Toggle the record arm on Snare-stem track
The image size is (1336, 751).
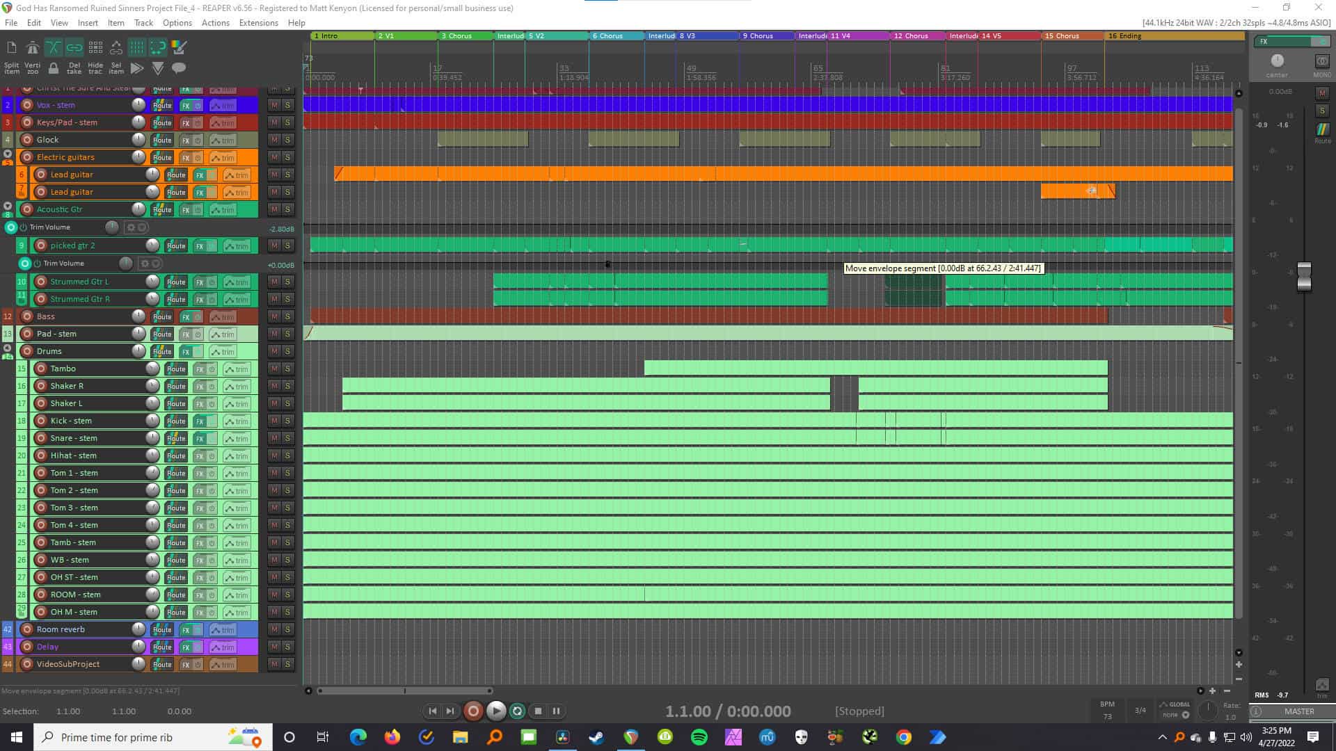(x=41, y=438)
